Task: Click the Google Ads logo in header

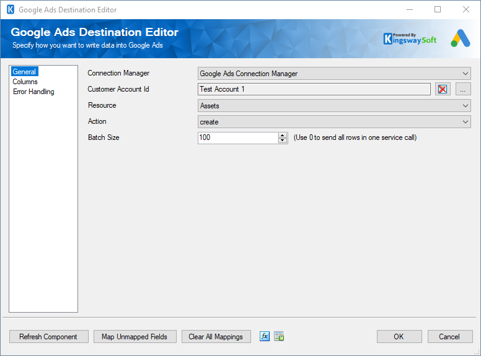Action: click(461, 38)
